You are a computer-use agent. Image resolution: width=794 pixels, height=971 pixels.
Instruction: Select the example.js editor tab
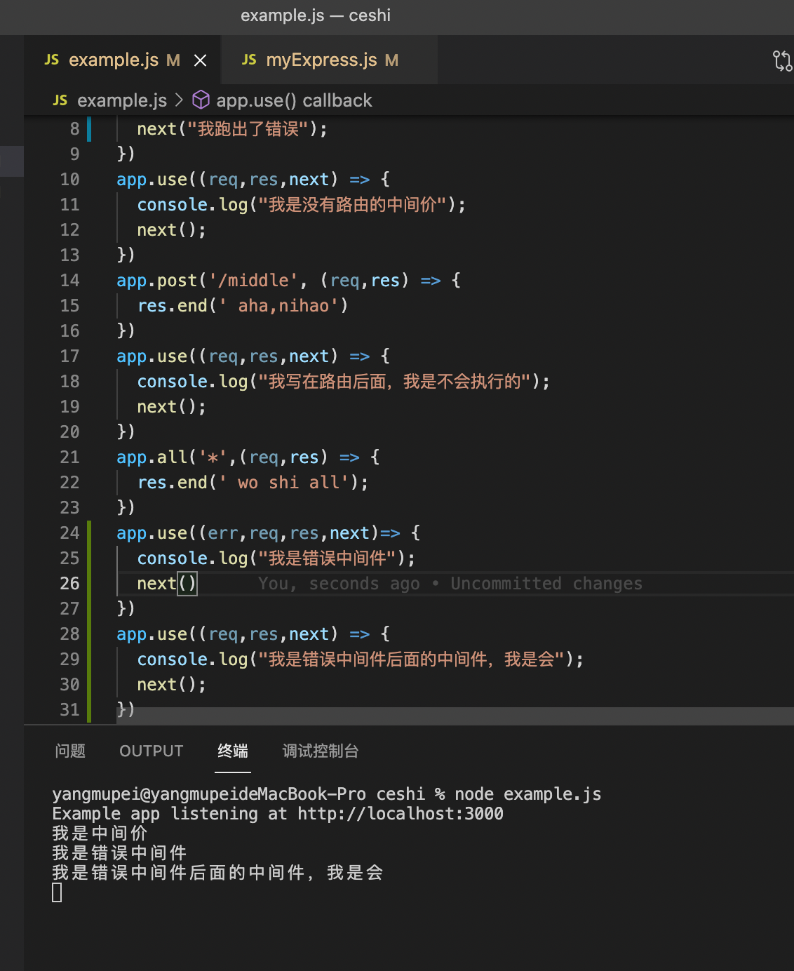tap(123, 60)
